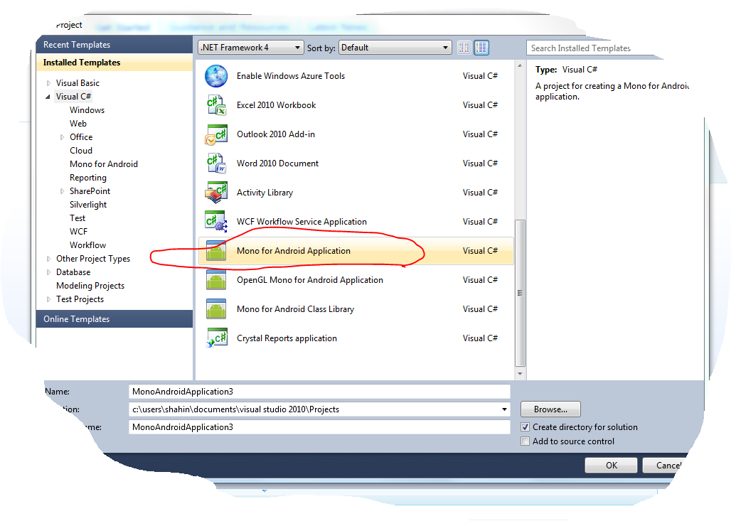Viewport: 731px width, 526px height.
Task: Open the Recent Templates section
Action: (114, 45)
